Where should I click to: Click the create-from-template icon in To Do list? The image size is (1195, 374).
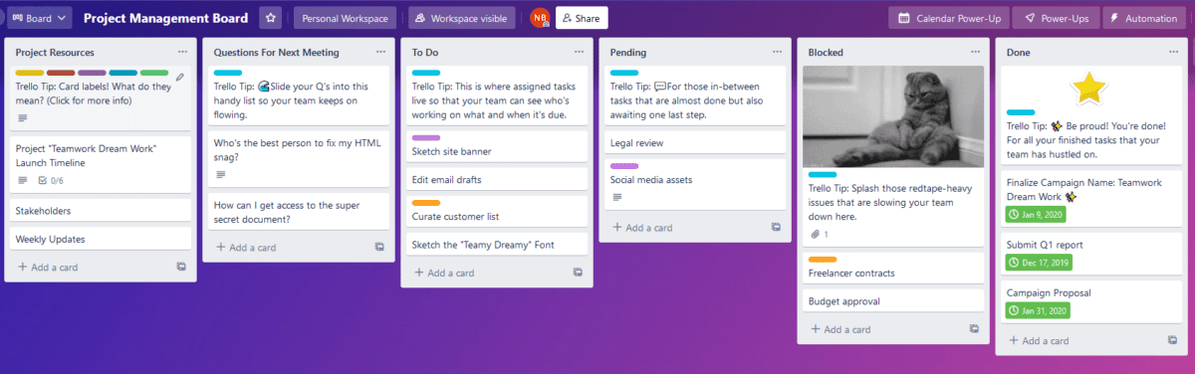click(x=578, y=272)
